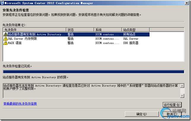The height and width of the screenshot is (121, 191).
Task: Click the Configuration Manager title bar icon
Action: coord(2,3)
